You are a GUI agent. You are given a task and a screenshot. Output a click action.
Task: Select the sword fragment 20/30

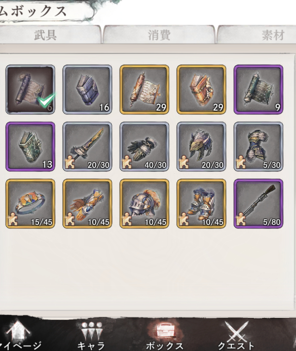coord(87,147)
